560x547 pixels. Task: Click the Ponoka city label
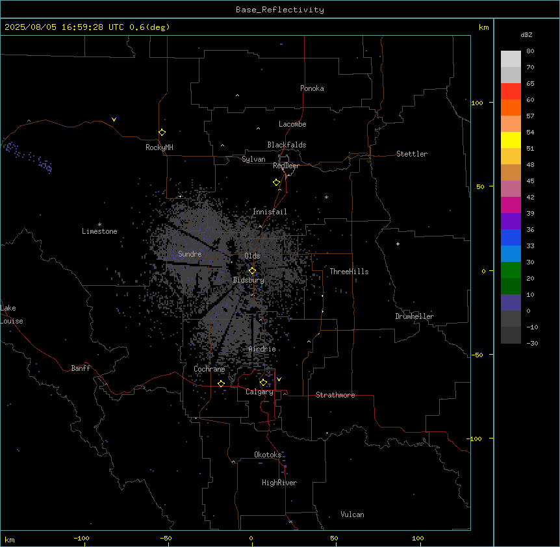(x=312, y=88)
